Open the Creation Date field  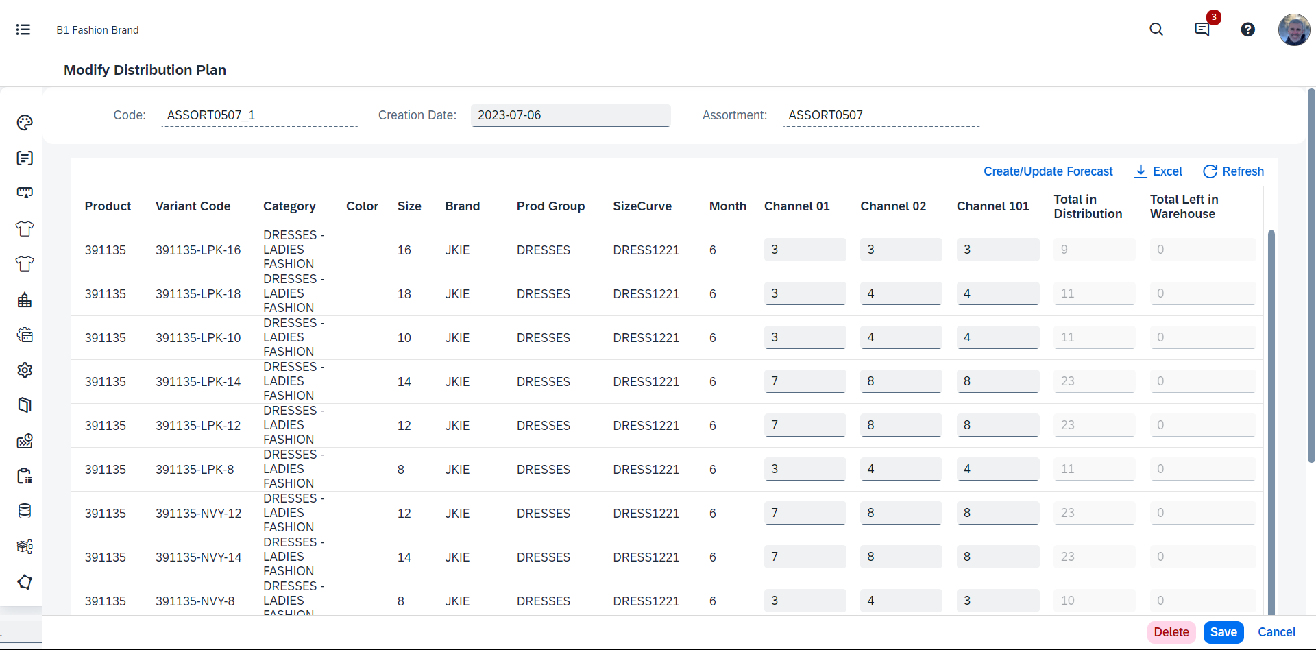click(x=571, y=115)
